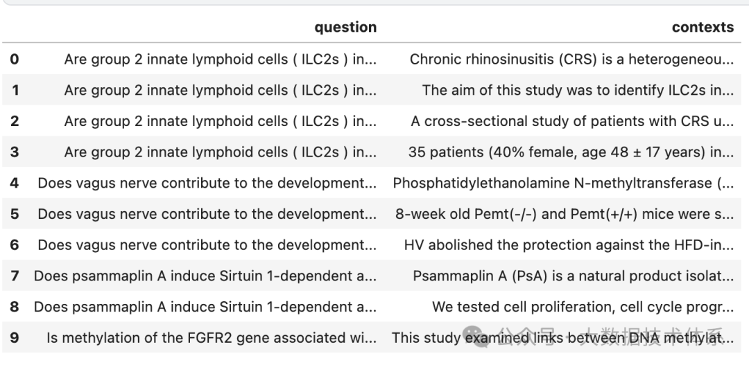
Task: Select the vagus nerve question in row 4
Action: tap(207, 183)
